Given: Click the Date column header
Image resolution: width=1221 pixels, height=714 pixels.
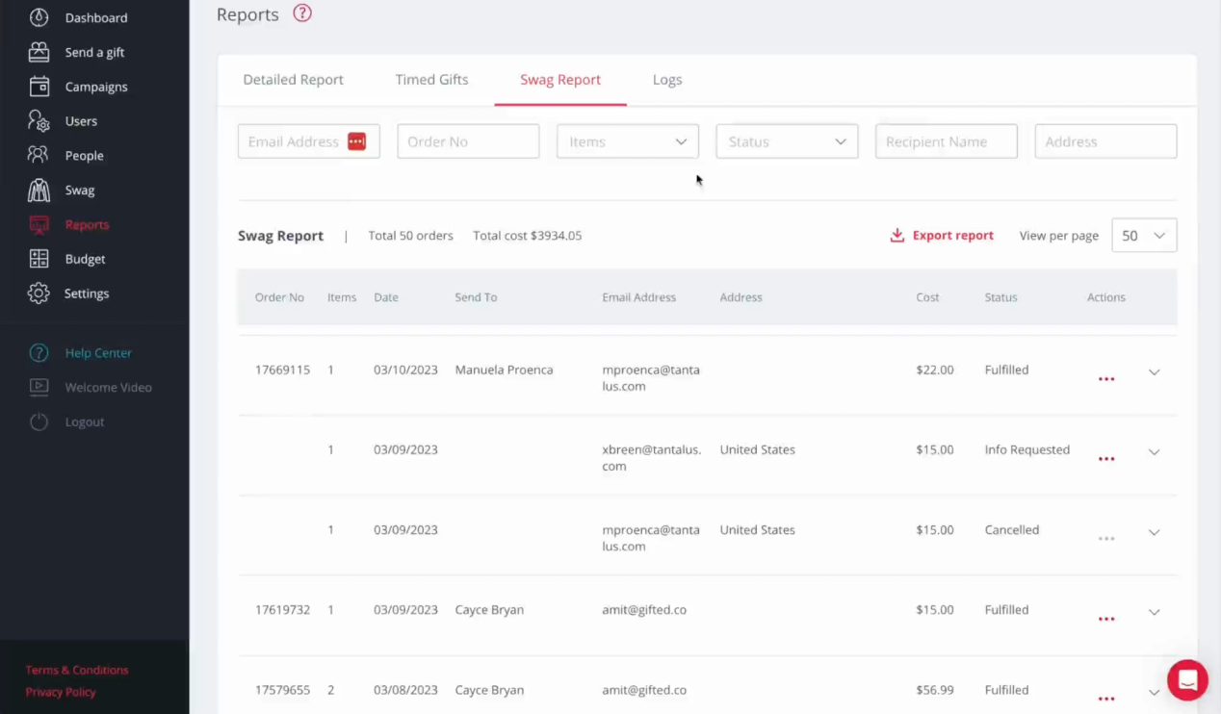Looking at the screenshot, I should coord(386,297).
